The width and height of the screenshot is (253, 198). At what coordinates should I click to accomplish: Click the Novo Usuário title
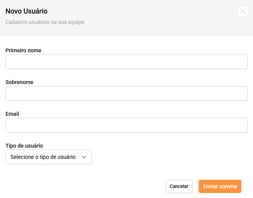(26, 11)
